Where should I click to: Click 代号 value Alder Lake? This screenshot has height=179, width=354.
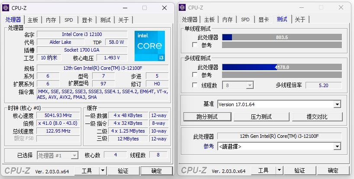(60, 42)
